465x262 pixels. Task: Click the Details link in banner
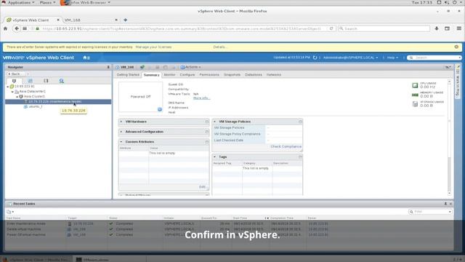click(x=220, y=47)
